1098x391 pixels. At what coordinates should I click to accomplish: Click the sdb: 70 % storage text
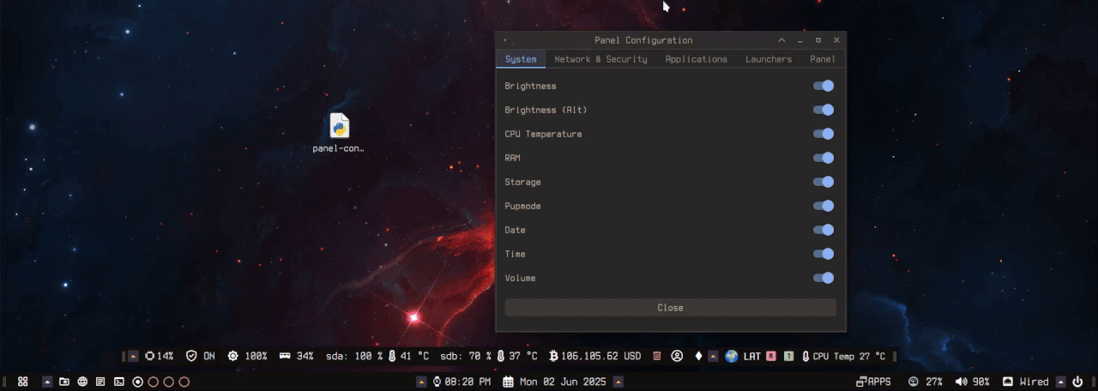[x=465, y=356]
